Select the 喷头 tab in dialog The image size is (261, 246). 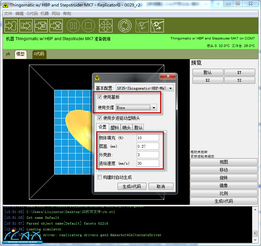tap(126, 128)
